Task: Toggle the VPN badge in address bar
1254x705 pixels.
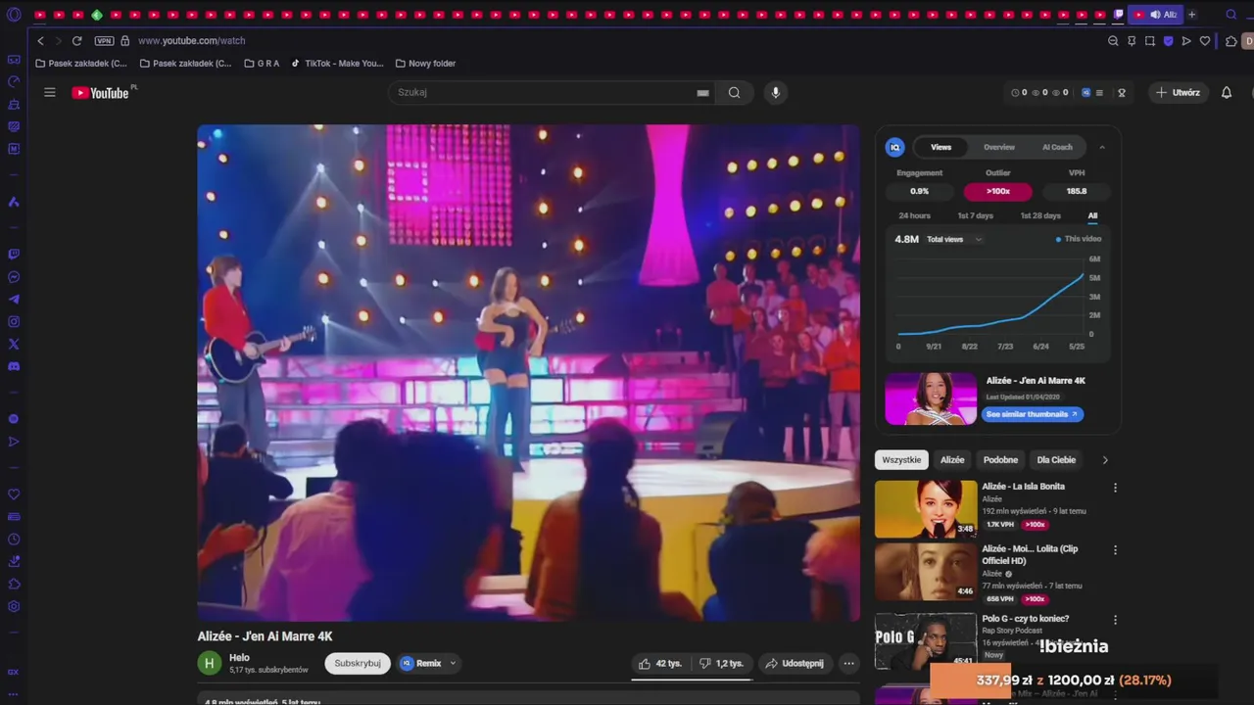Action: pyautogui.click(x=104, y=41)
